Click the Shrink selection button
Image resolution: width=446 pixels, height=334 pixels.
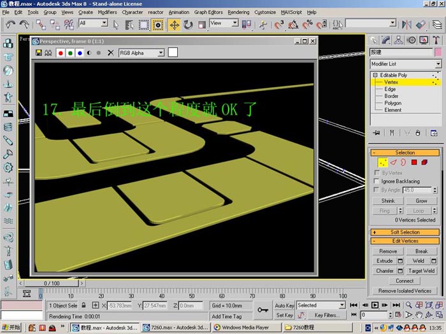click(388, 201)
